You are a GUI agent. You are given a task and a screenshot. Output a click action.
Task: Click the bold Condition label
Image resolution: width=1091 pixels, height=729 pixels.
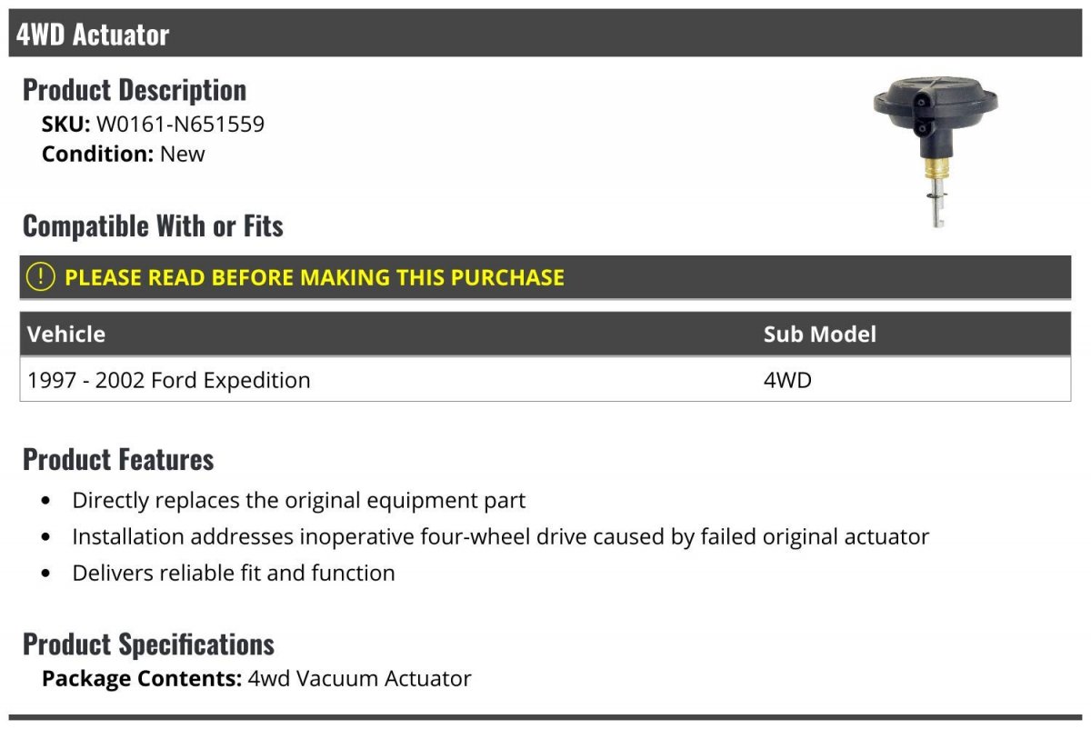tap(98, 154)
